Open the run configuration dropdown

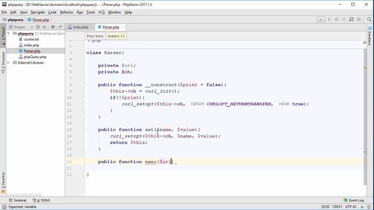click(x=321, y=19)
